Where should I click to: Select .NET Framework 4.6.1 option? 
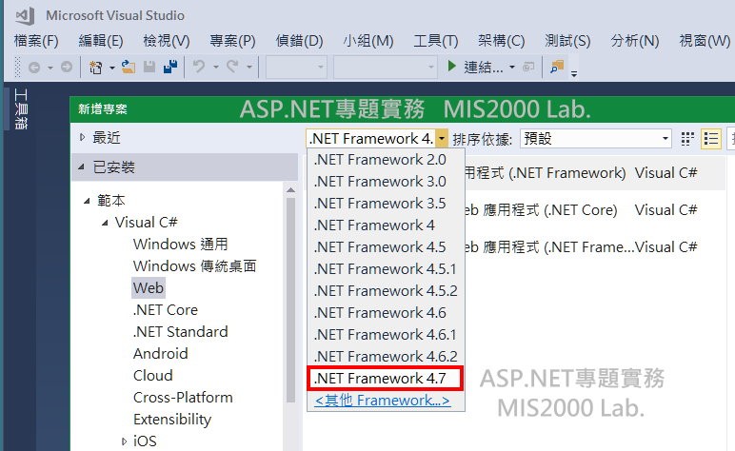point(386,335)
